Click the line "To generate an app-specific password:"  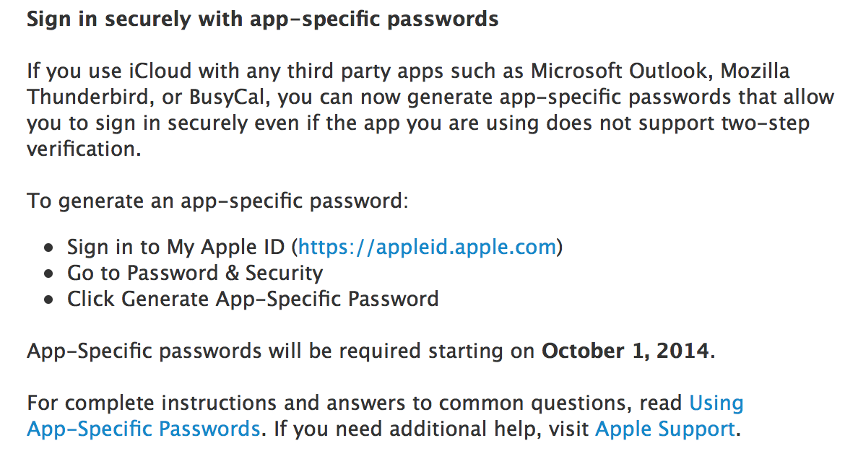coord(217,200)
